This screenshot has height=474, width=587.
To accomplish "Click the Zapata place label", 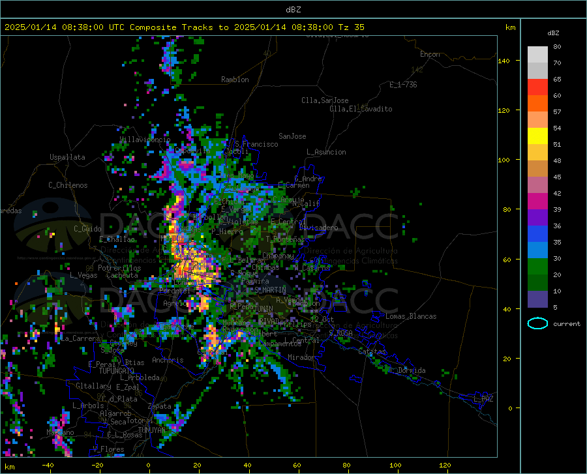I will pyautogui.click(x=160, y=406).
